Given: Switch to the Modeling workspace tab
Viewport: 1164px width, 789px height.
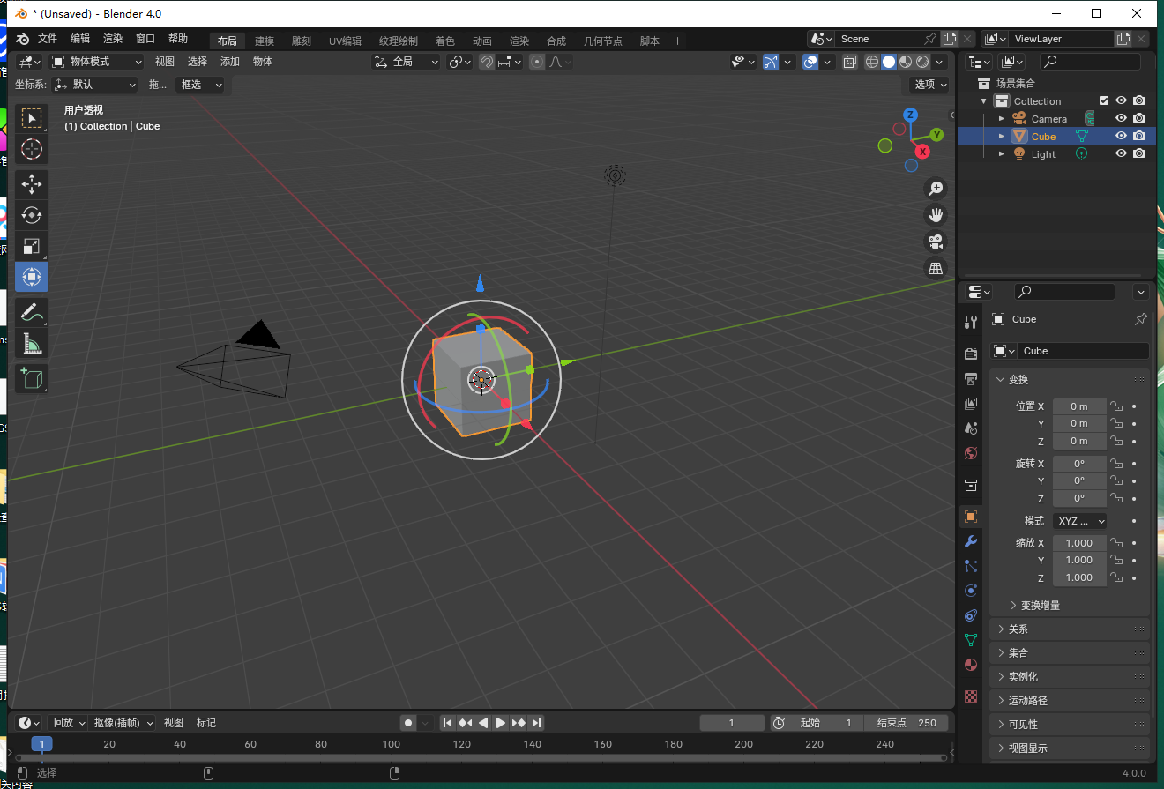Looking at the screenshot, I should tap(265, 41).
